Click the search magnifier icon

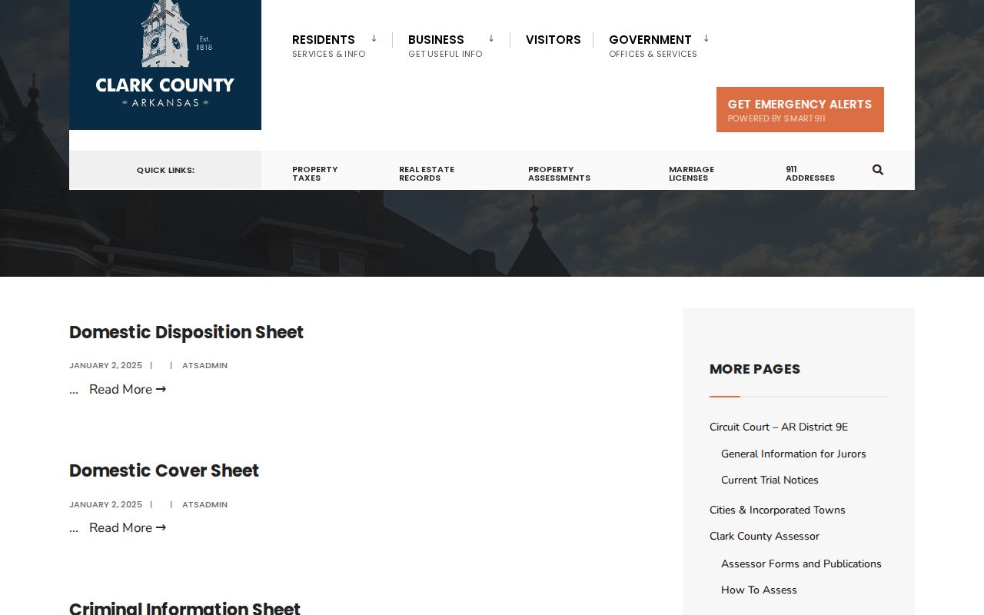[878, 170]
